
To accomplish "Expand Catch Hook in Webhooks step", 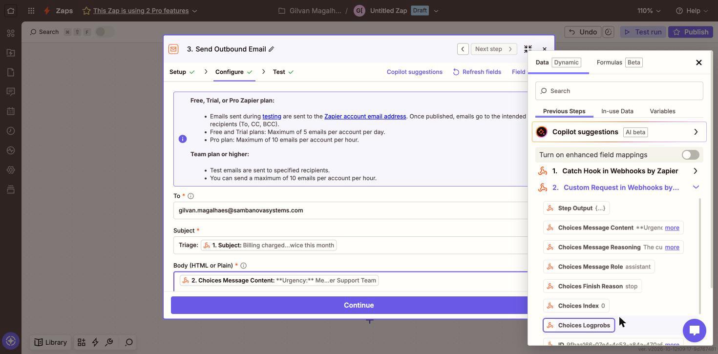I will pyautogui.click(x=619, y=171).
